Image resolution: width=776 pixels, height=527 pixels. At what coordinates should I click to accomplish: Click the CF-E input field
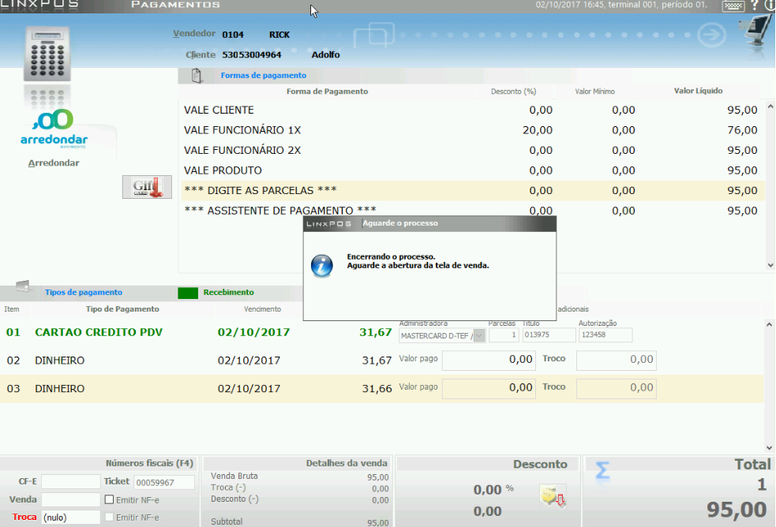(x=71, y=481)
